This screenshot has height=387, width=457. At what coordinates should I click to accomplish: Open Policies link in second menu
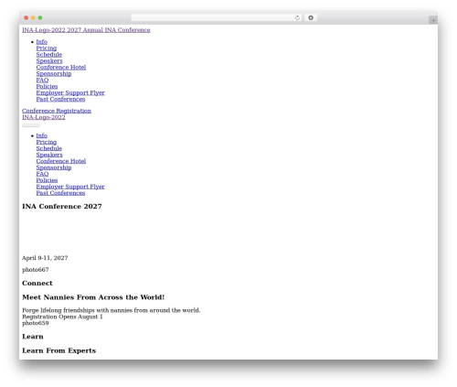[47, 180]
